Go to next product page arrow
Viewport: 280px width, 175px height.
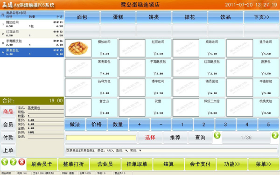tap(275, 135)
